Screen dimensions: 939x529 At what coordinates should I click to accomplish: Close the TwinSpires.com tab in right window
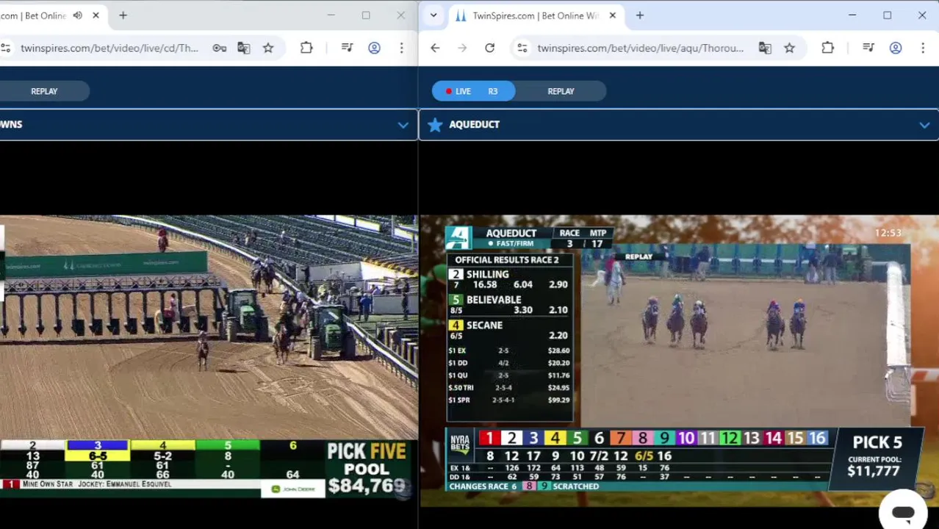(x=612, y=15)
